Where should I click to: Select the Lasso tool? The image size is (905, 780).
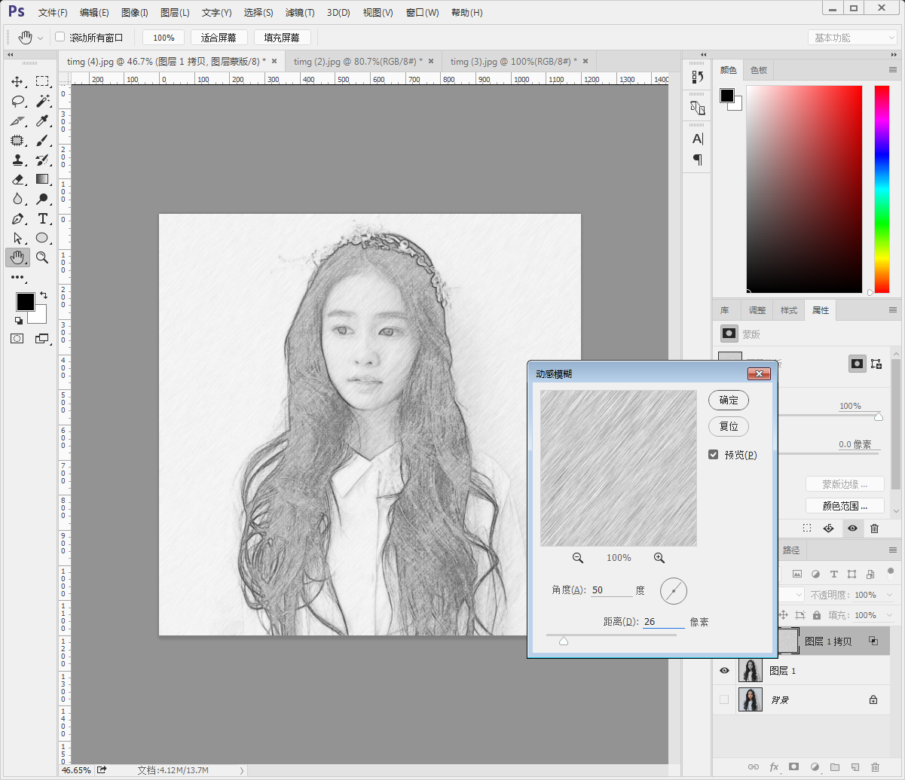click(17, 101)
